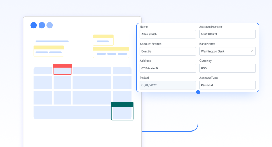
Task: Click the blue connector dot under the form
Action: (x=198, y=92)
